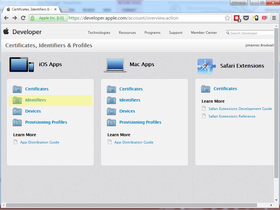The image size is (280, 210).
Task: Open the Support menu
Action: pyautogui.click(x=176, y=32)
